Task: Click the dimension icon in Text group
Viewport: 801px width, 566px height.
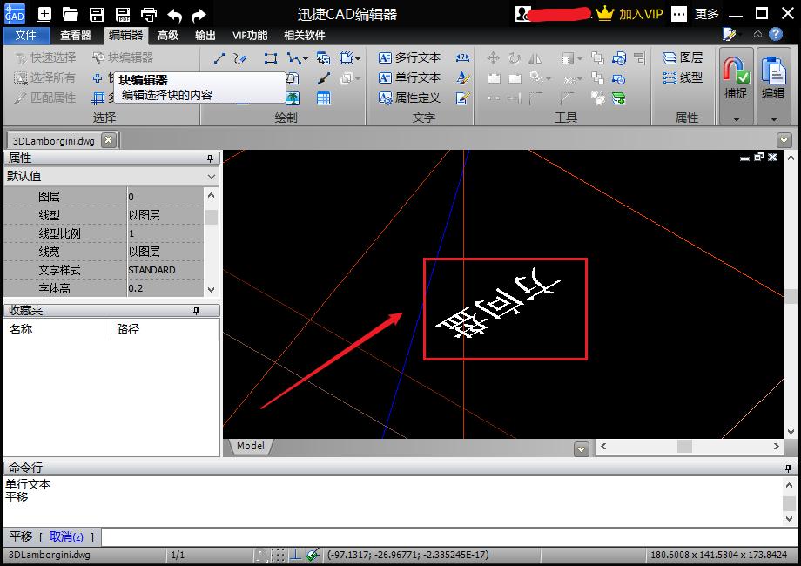Action: tap(462, 57)
